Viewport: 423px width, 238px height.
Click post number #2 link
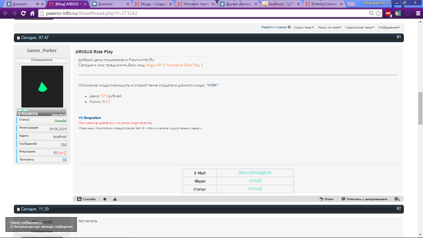tap(399, 209)
